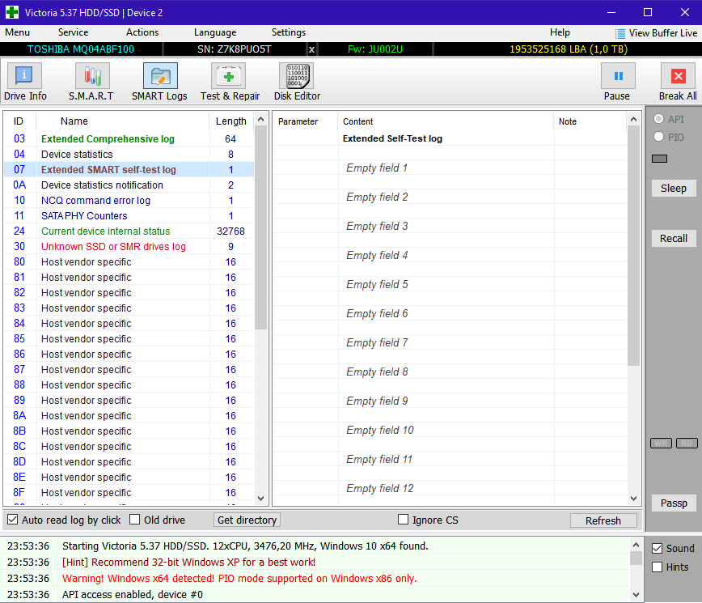
Task: Open the Language menu
Action: (x=215, y=32)
